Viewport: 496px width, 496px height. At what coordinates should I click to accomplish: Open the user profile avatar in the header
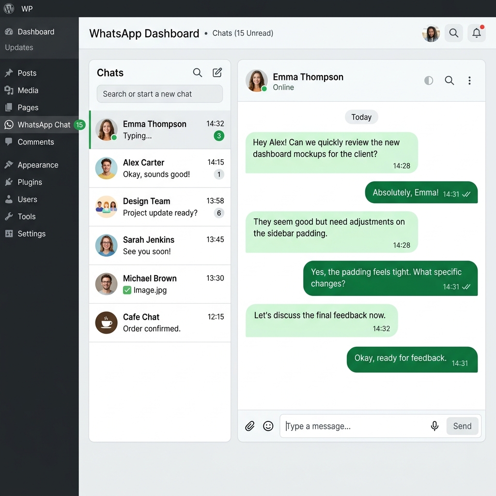click(431, 33)
